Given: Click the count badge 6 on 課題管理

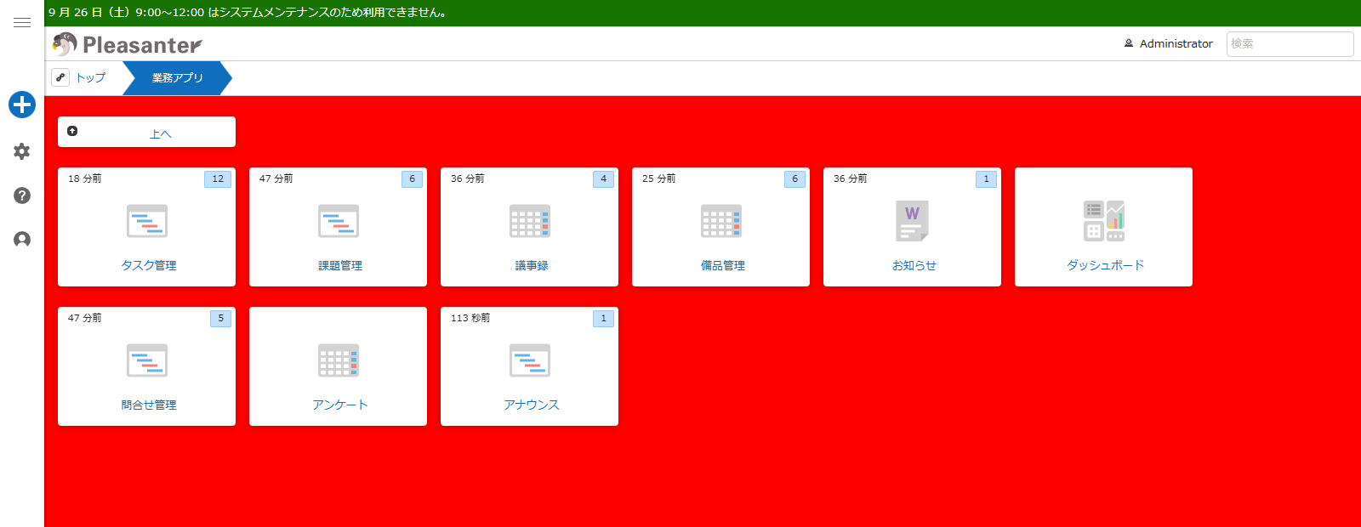Looking at the screenshot, I should (412, 178).
